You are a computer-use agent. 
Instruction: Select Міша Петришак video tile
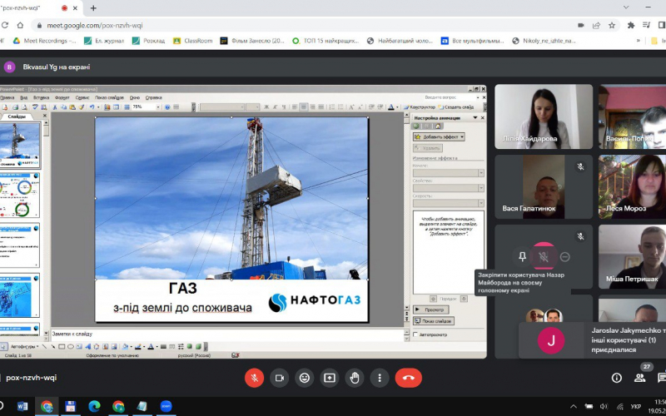(632, 256)
